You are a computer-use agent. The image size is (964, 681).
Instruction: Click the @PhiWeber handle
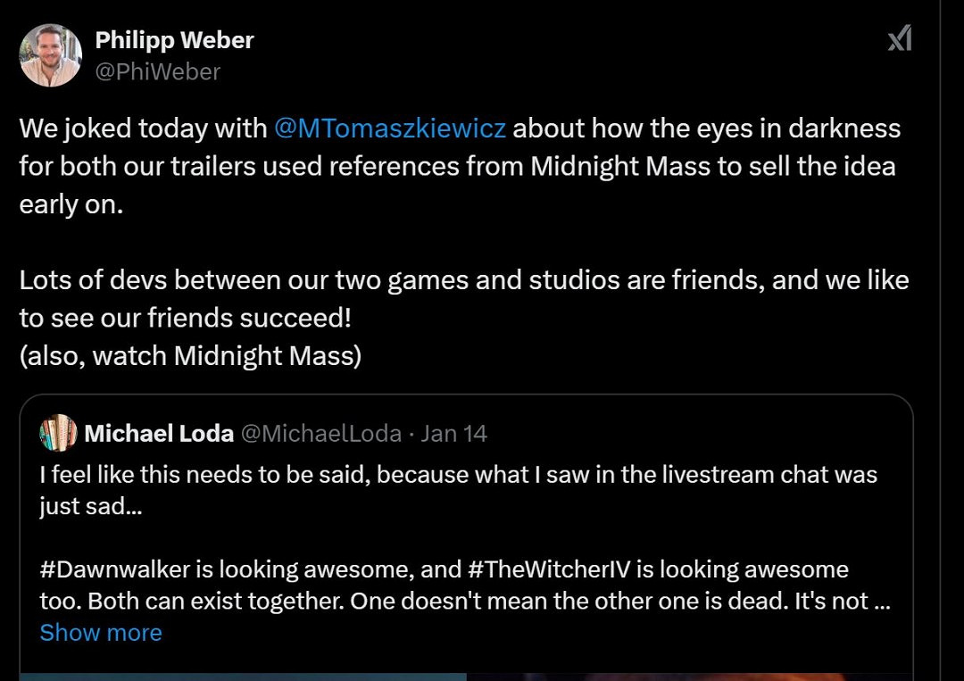(x=157, y=71)
